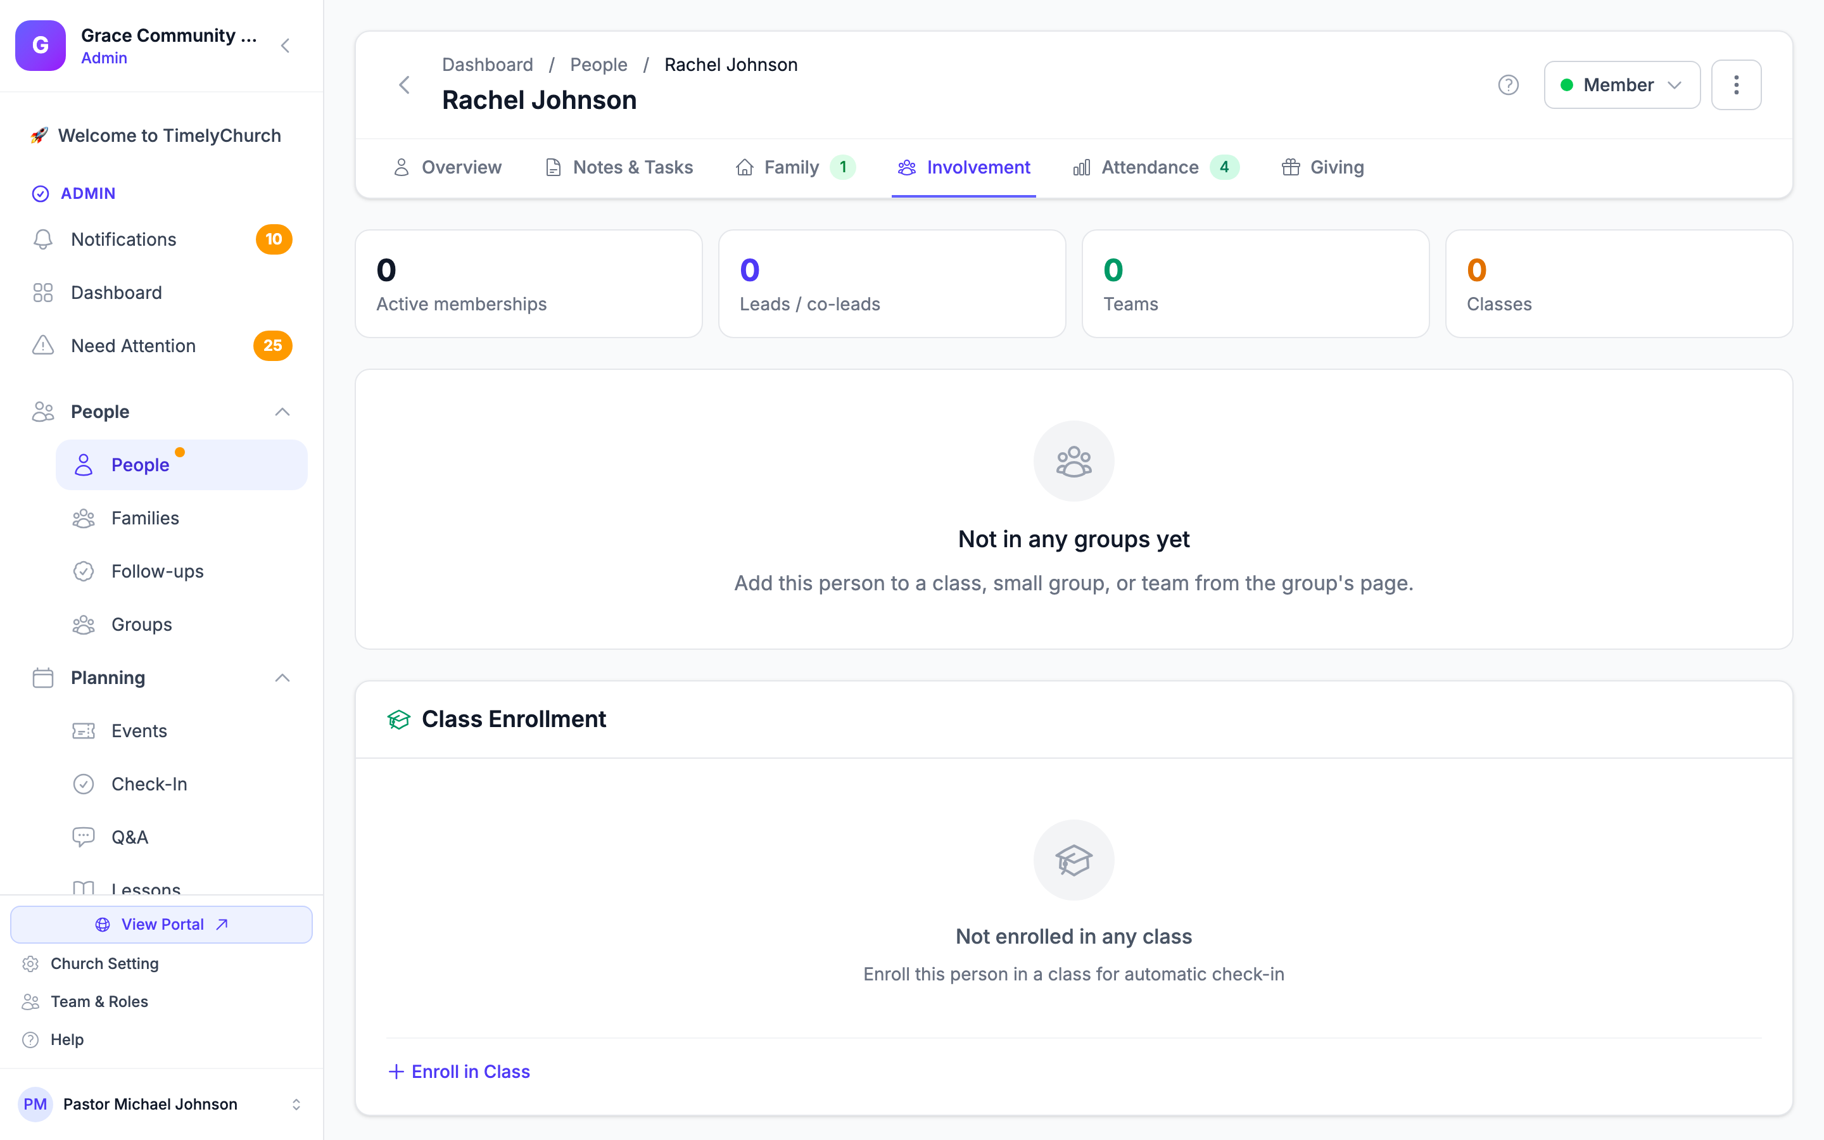Screen dimensions: 1824x1140
Task: Open Notifications in the sidebar
Action: (x=161, y=239)
